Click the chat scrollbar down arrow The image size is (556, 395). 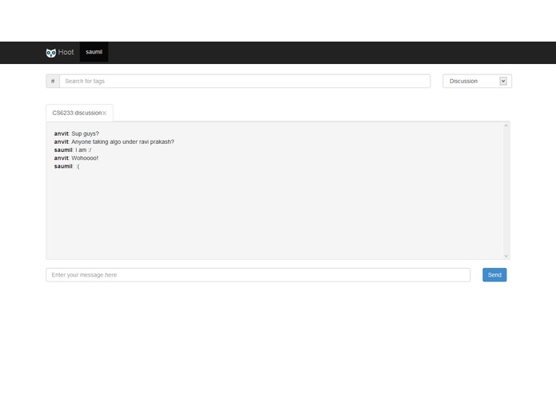point(506,256)
